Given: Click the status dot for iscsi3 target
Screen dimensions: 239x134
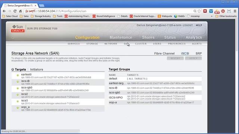Looking at the screenshot, I should [18, 101].
